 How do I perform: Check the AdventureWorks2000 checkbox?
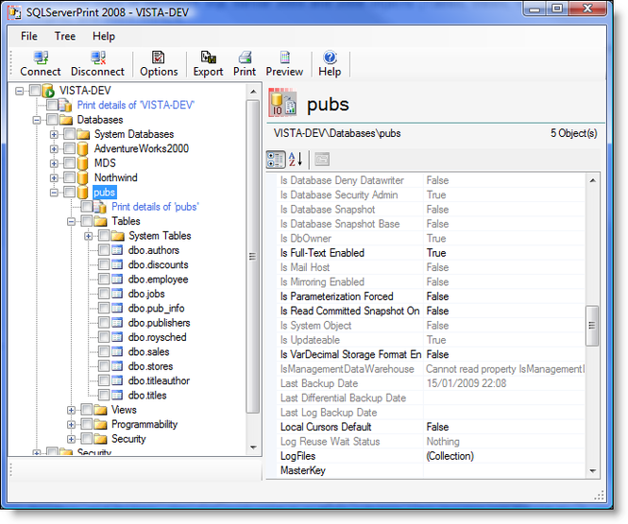tap(69, 148)
